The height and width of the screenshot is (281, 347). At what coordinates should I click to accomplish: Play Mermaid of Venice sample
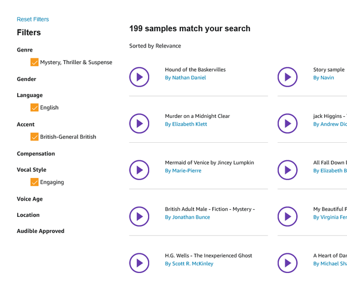139,170
